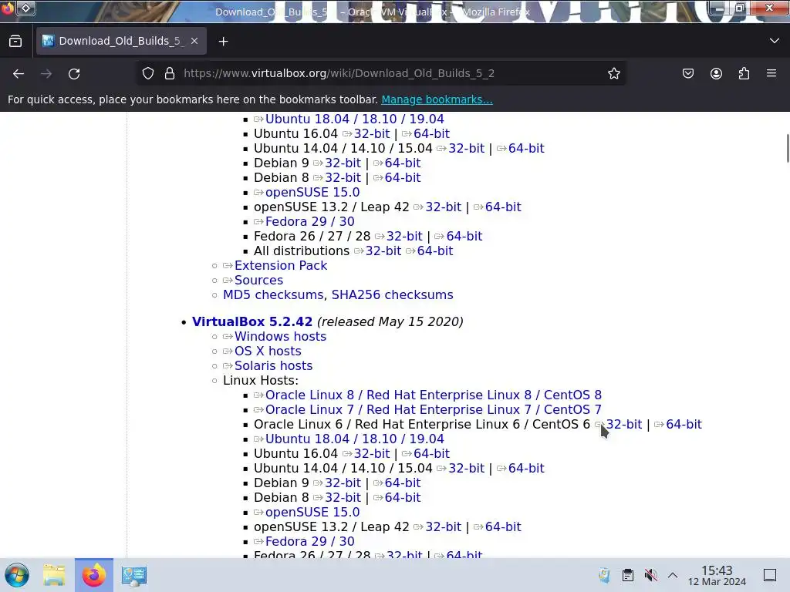
Task: Open the tracking protection shield
Action: 148,73
